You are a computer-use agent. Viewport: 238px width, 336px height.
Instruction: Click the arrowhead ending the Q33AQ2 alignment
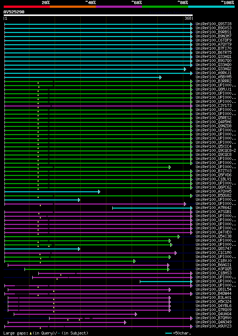[185, 69]
